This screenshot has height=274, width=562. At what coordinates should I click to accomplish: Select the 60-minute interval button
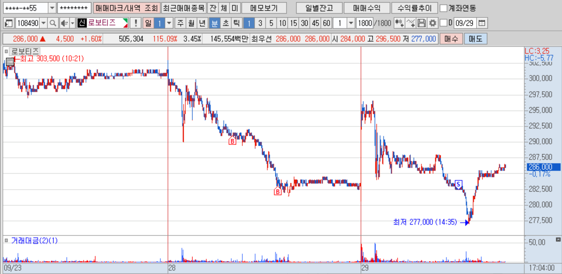click(x=327, y=23)
